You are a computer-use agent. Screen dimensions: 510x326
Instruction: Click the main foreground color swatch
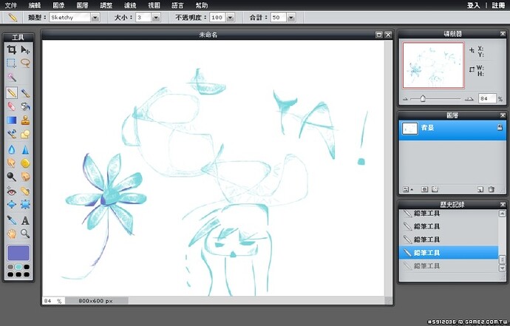(x=18, y=253)
